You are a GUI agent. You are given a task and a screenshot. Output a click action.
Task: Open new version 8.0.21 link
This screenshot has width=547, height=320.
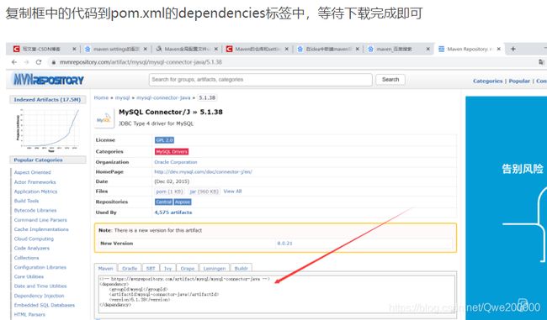coord(284,243)
